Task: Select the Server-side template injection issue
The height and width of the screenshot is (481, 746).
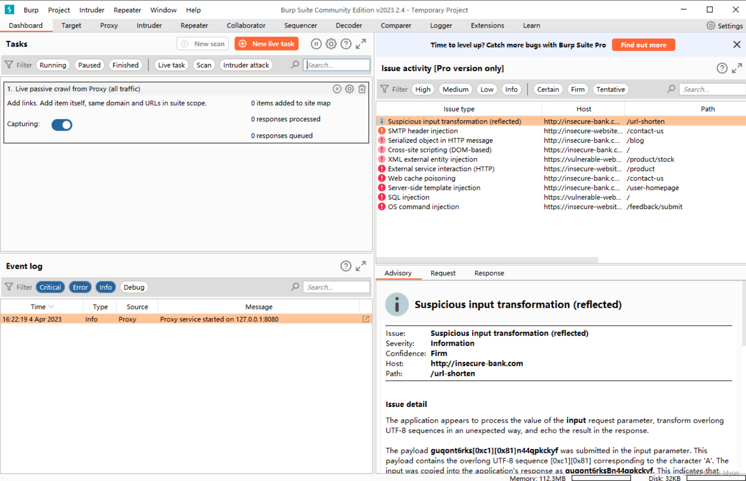Action: point(561,188)
